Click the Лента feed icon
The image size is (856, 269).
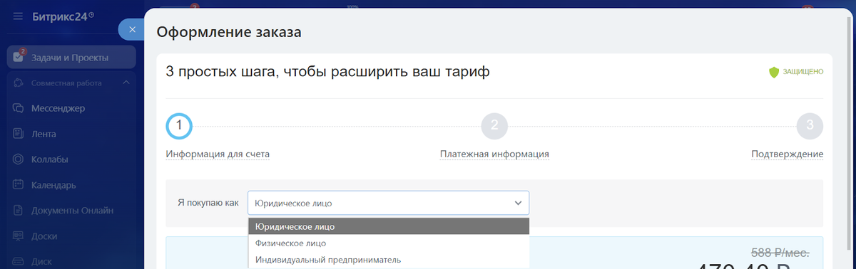(19, 134)
